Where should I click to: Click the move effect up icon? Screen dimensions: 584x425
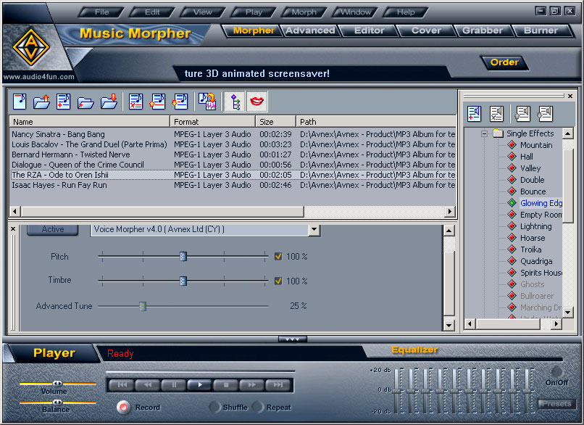pos(522,114)
